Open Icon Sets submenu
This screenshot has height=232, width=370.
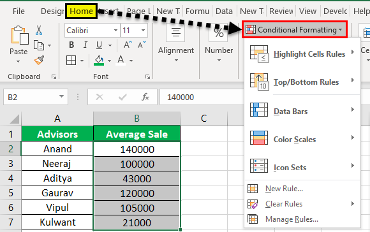(302, 167)
